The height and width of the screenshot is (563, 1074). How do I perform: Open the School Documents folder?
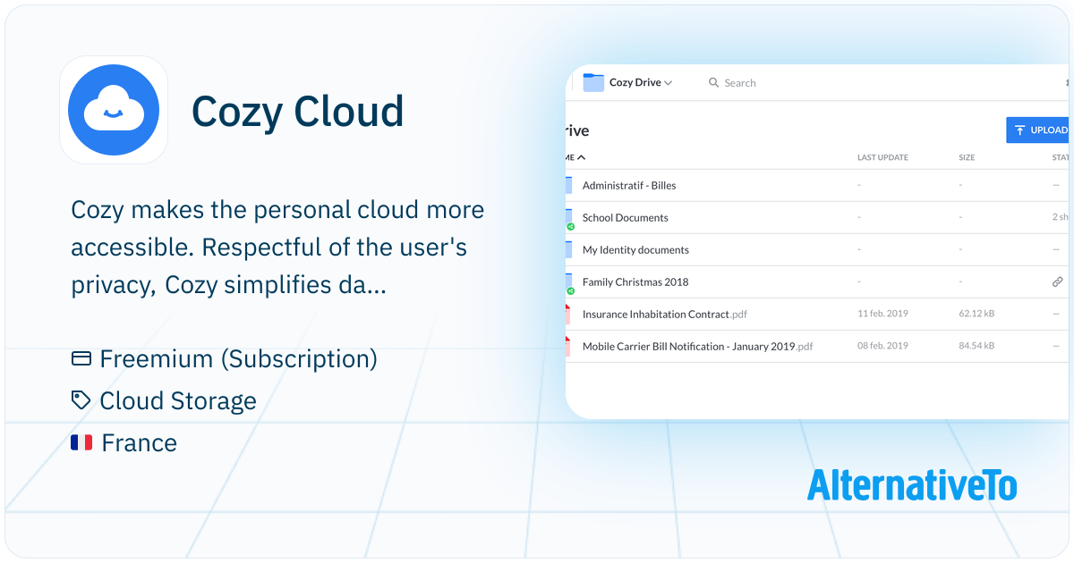[x=626, y=218]
